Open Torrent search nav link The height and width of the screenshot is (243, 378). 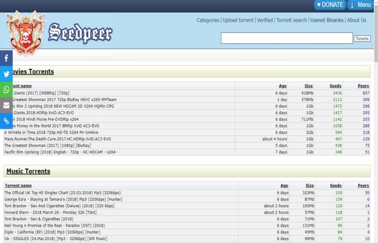(291, 20)
